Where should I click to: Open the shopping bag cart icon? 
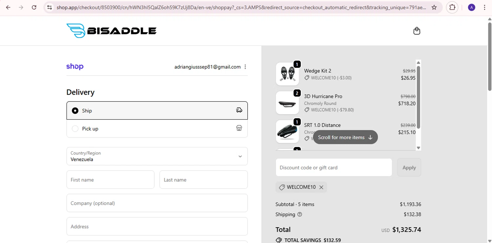[417, 31]
